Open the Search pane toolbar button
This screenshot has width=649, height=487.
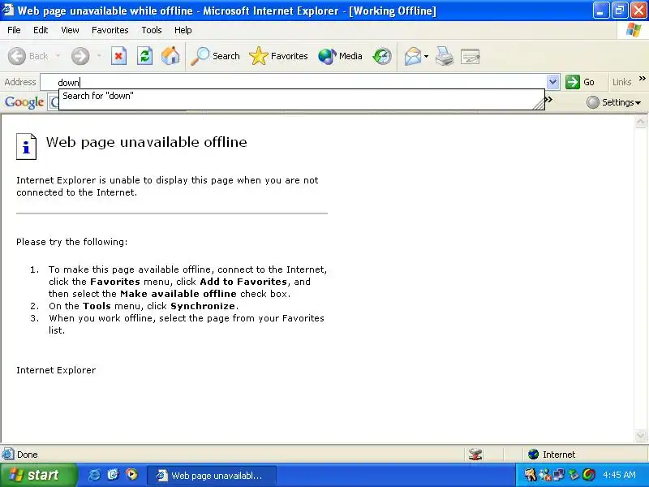(x=215, y=56)
